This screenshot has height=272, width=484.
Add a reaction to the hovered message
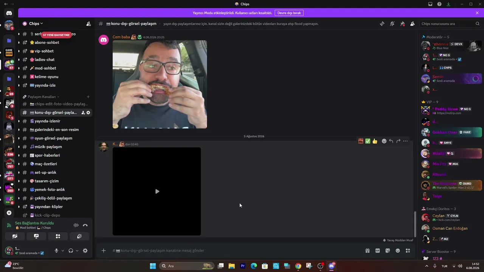tap(384, 141)
